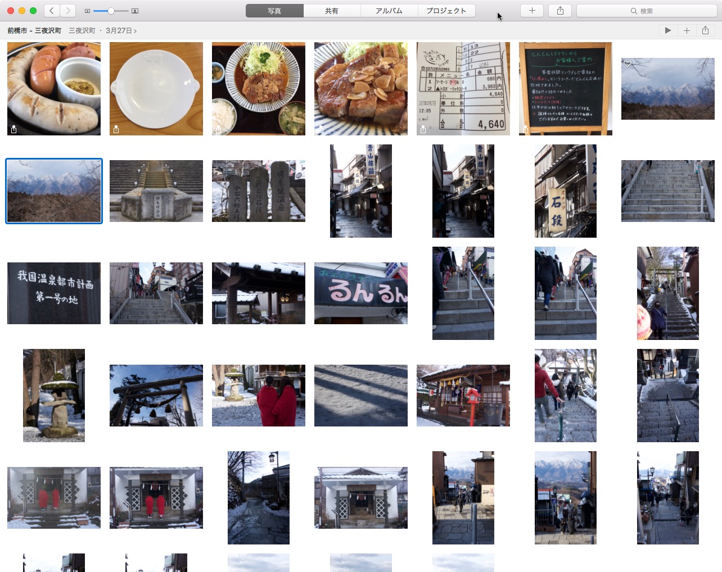Click the 前橋市 - 三夜沢町 title
This screenshot has width=722, height=572.
click(x=34, y=31)
